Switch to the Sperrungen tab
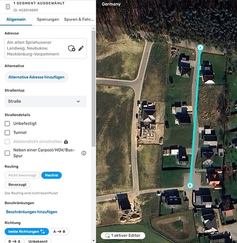 (x=48, y=19)
